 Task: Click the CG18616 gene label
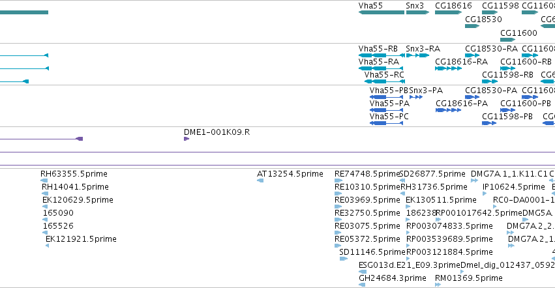tap(453, 6)
